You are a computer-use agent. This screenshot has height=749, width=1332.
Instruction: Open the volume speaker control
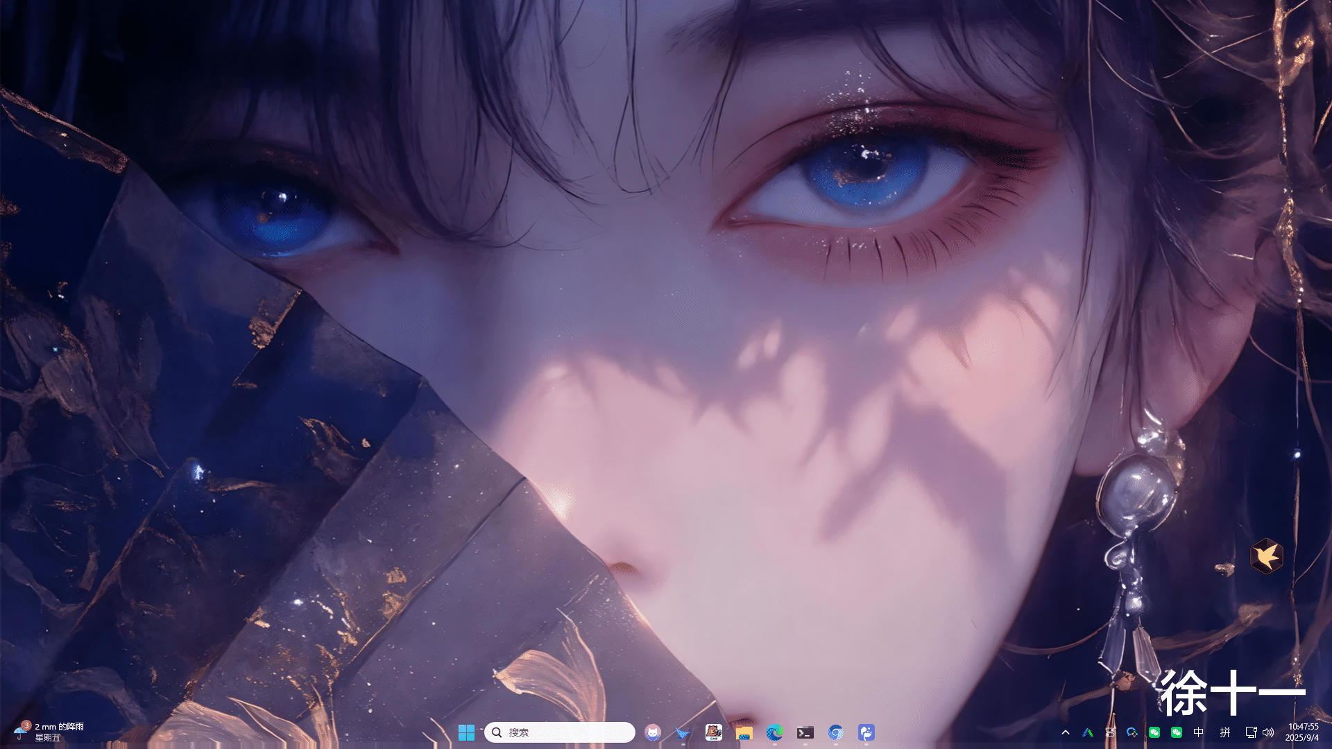[1268, 732]
